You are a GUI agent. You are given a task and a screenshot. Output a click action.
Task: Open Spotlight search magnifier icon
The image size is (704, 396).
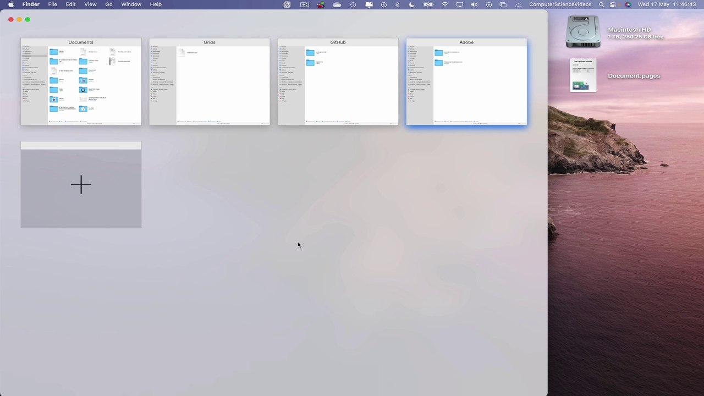point(601,4)
